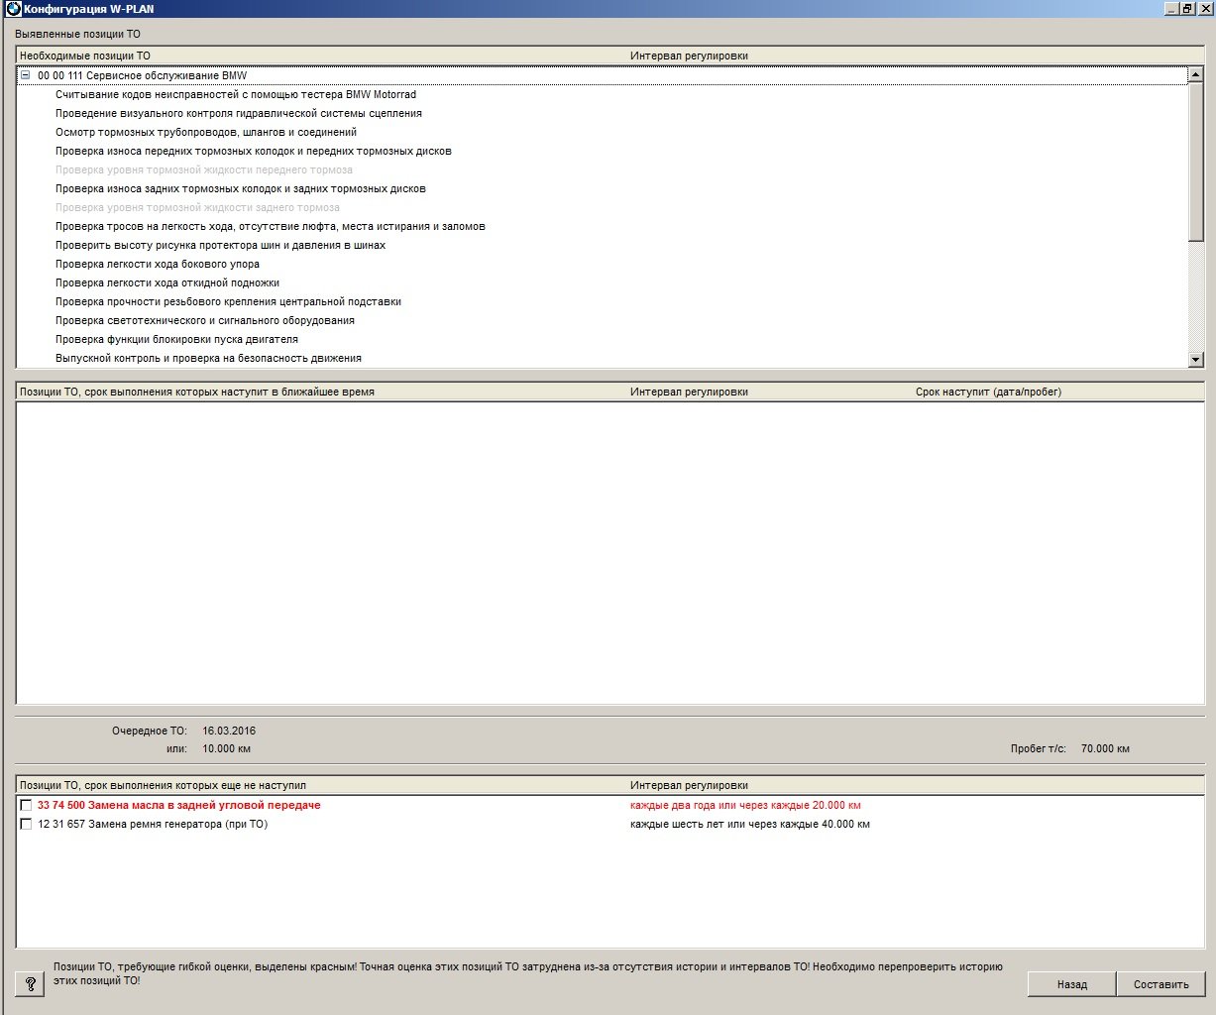
Task: Restore the window using title bar button
Action: click(x=1187, y=8)
